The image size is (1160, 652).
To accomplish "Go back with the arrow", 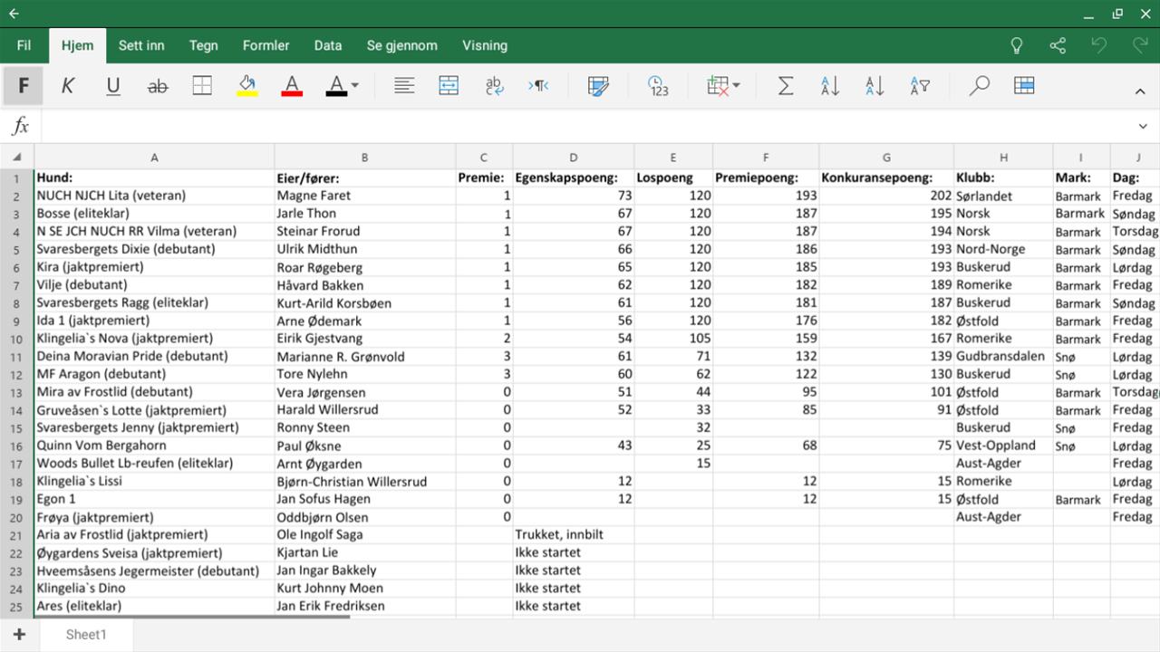I will point(14,14).
